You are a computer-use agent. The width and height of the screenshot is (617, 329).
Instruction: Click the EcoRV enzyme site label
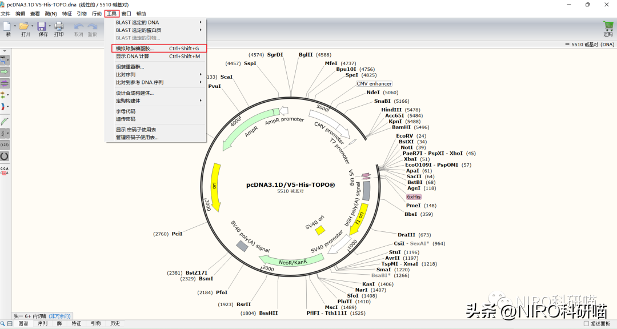404,136
